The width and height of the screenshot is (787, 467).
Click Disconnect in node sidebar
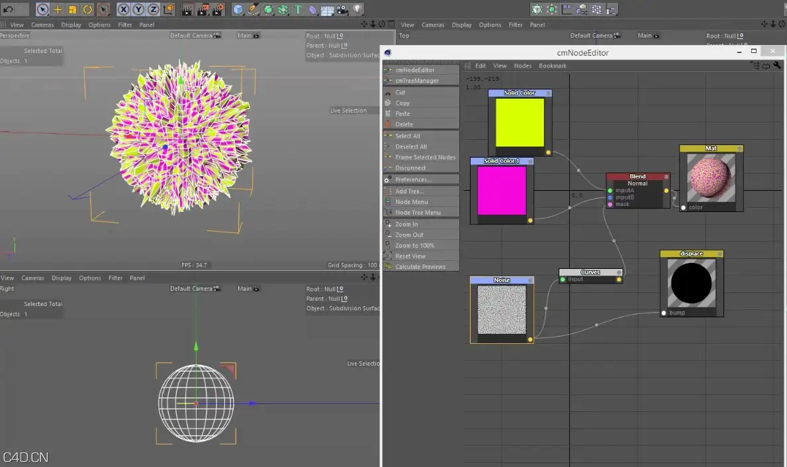[421, 168]
